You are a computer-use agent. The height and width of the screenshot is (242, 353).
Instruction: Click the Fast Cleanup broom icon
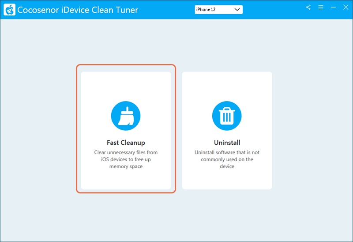(x=126, y=116)
